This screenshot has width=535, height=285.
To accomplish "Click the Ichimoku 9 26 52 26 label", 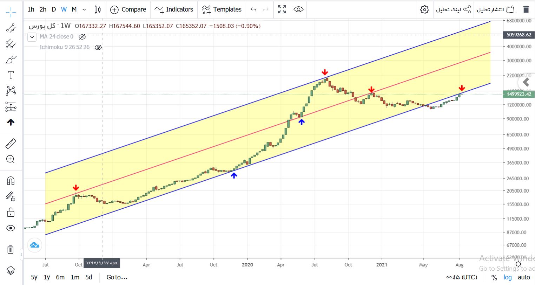I will (65, 47).
